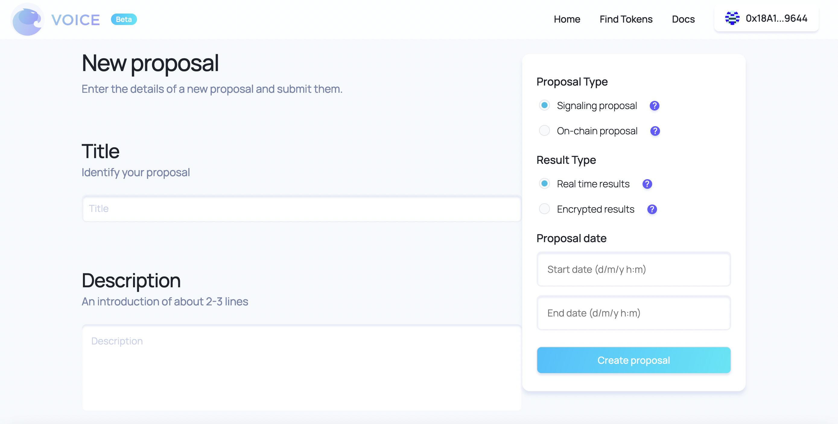Show help for Real time results

tap(647, 184)
